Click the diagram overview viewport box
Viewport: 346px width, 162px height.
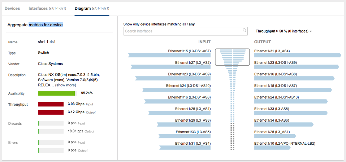click(232, 57)
